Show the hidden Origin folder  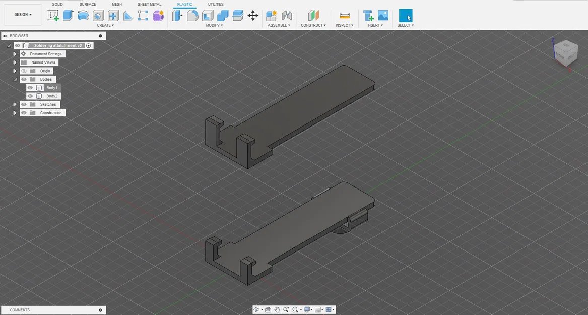click(x=24, y=71)
